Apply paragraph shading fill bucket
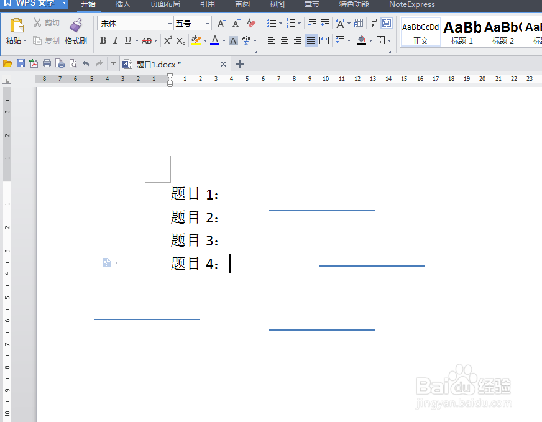The width and height of the screenshot is (542, 422). (361, 40)
